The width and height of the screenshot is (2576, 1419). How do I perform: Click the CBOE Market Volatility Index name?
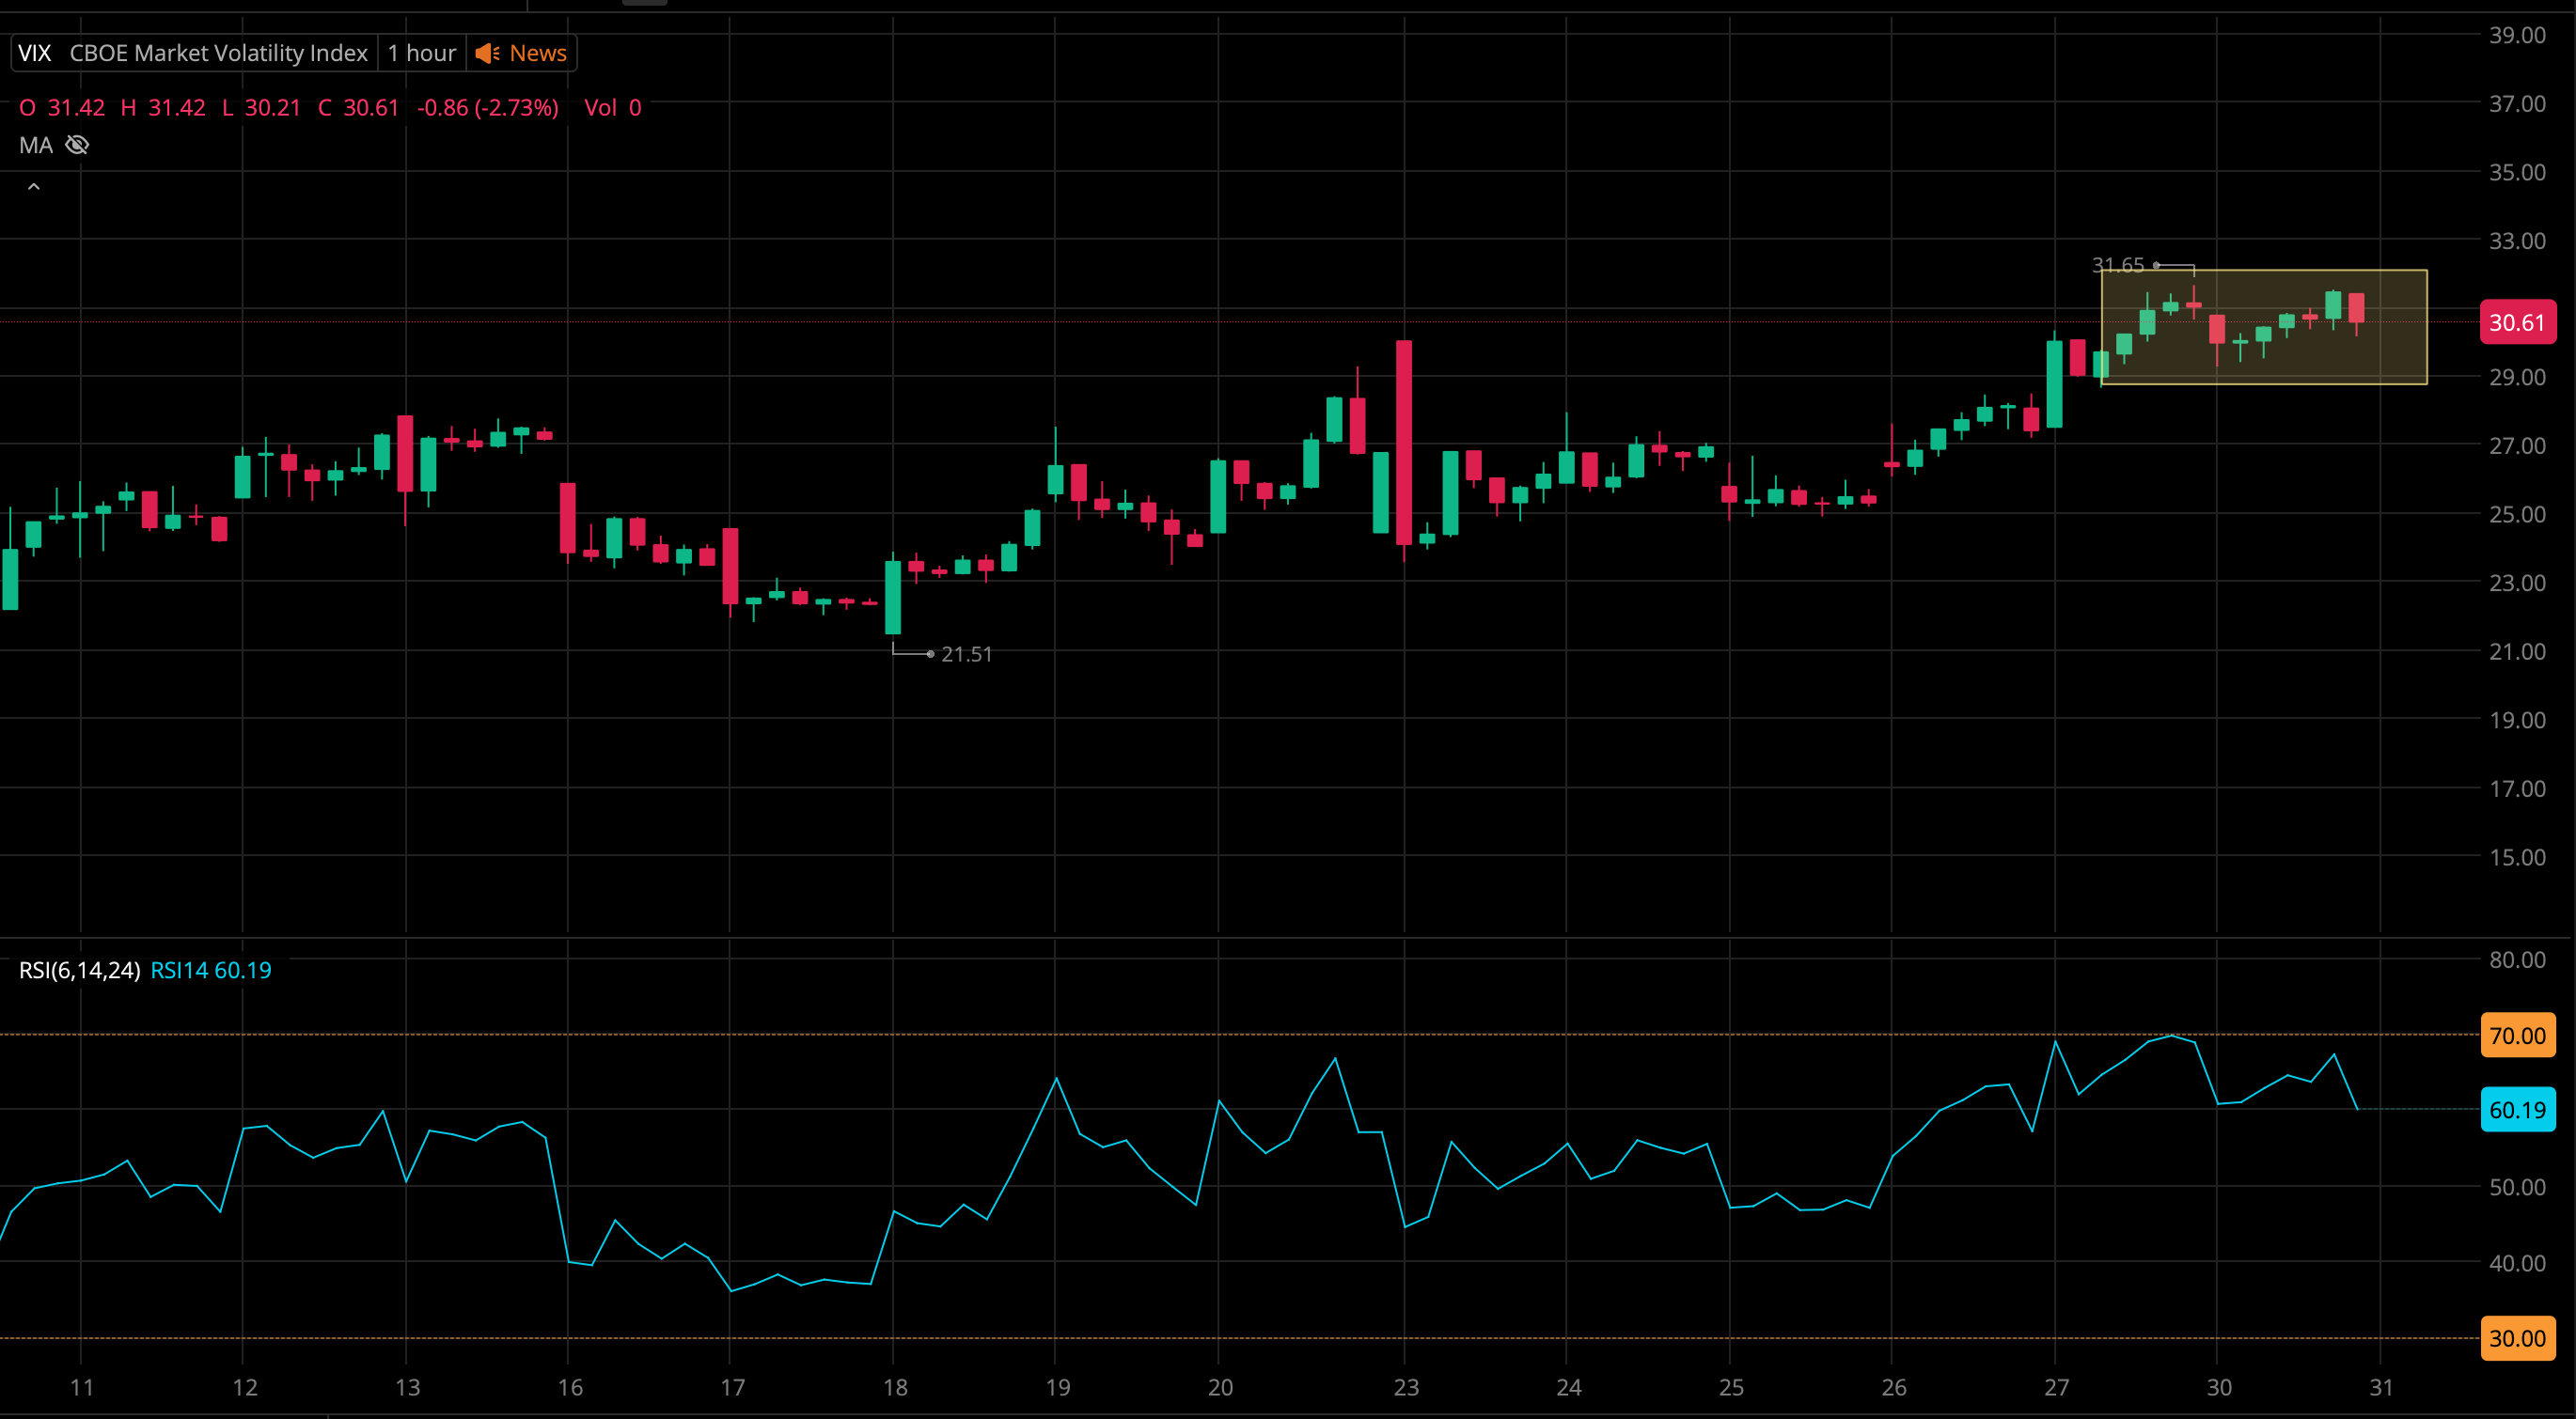click(218, 53)
